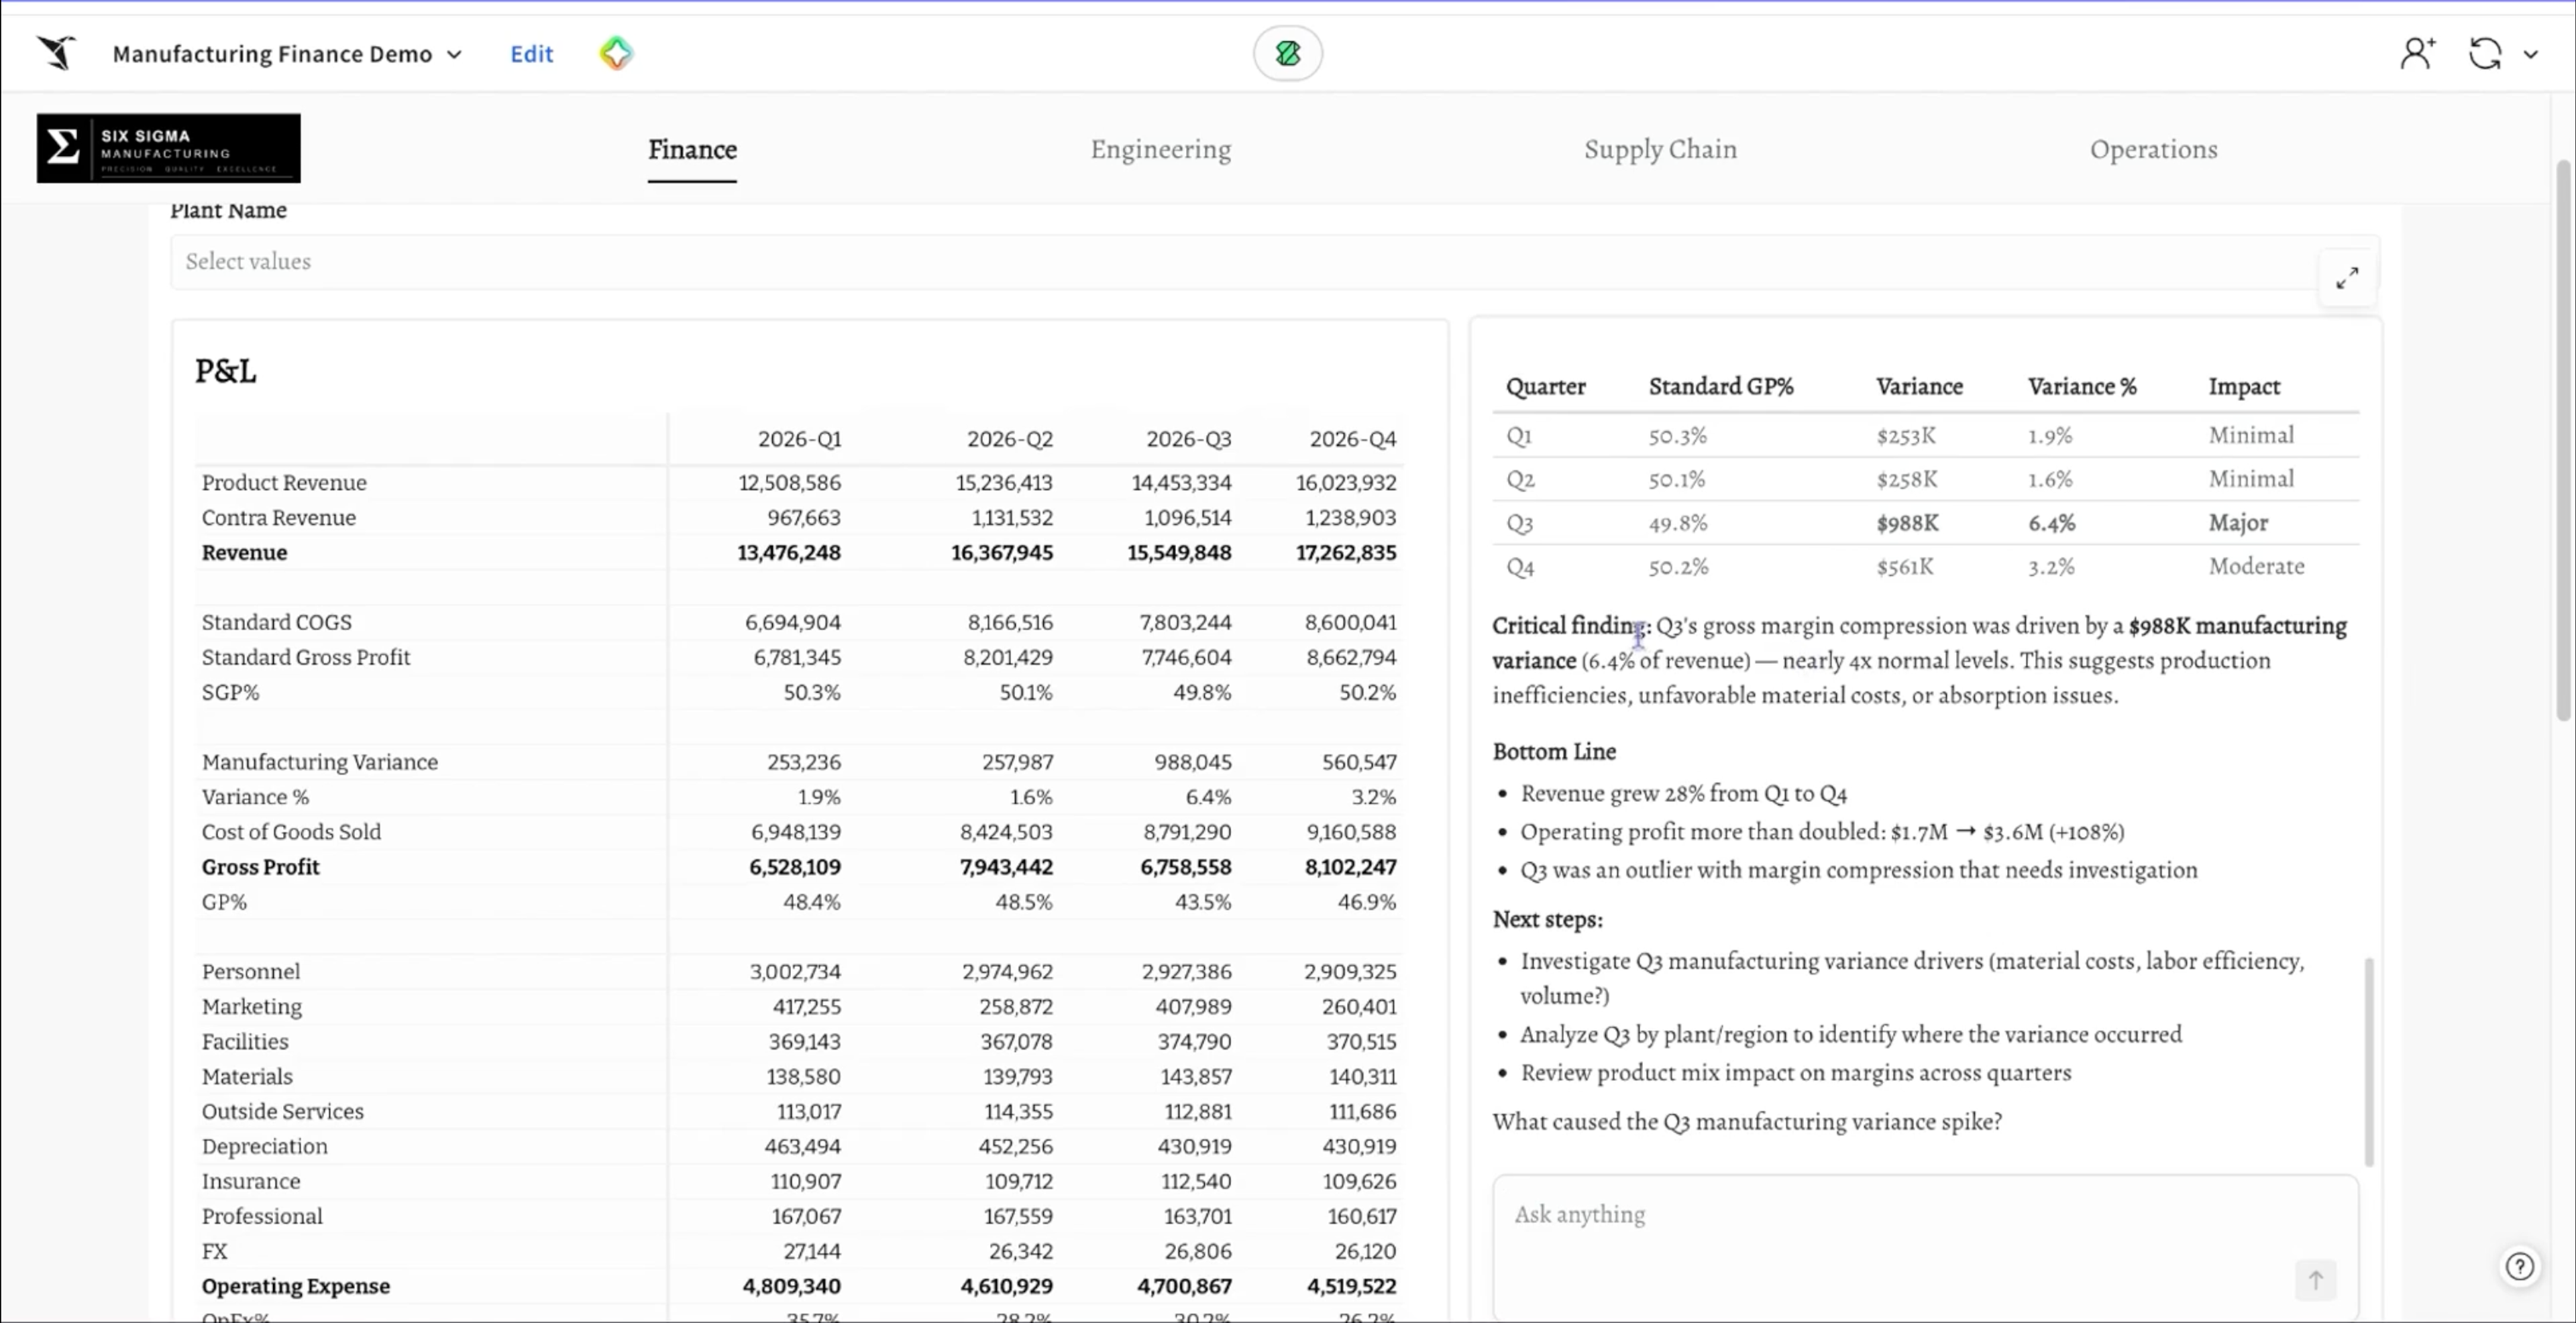This screenshot has width=2576, height=1323.
Task: Select the Facilities row label
Action: [x=244, y=1042]
